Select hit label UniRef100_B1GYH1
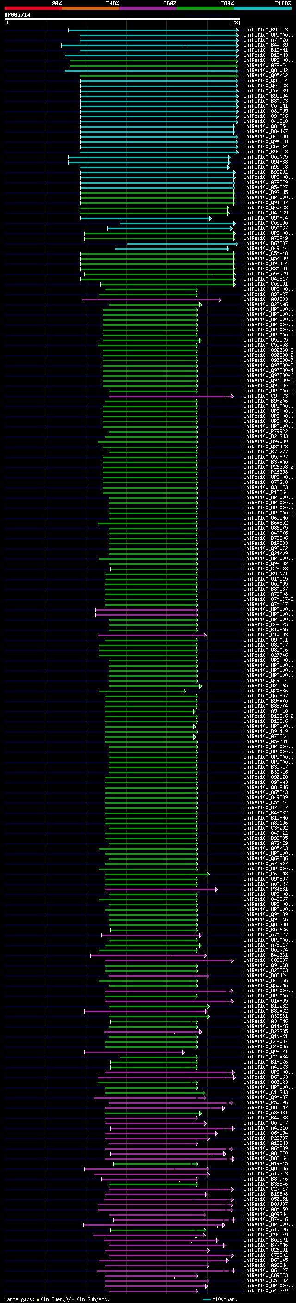296x1303 pixels. pos(265,50)
